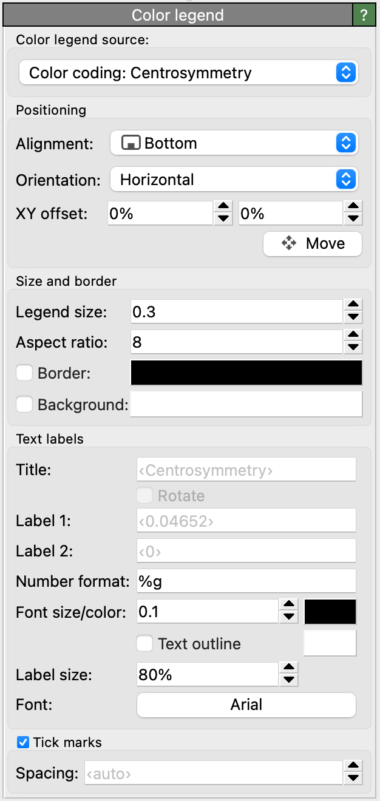
Task: Increase the X offset stepper value
Action: (x=223, y=208)
